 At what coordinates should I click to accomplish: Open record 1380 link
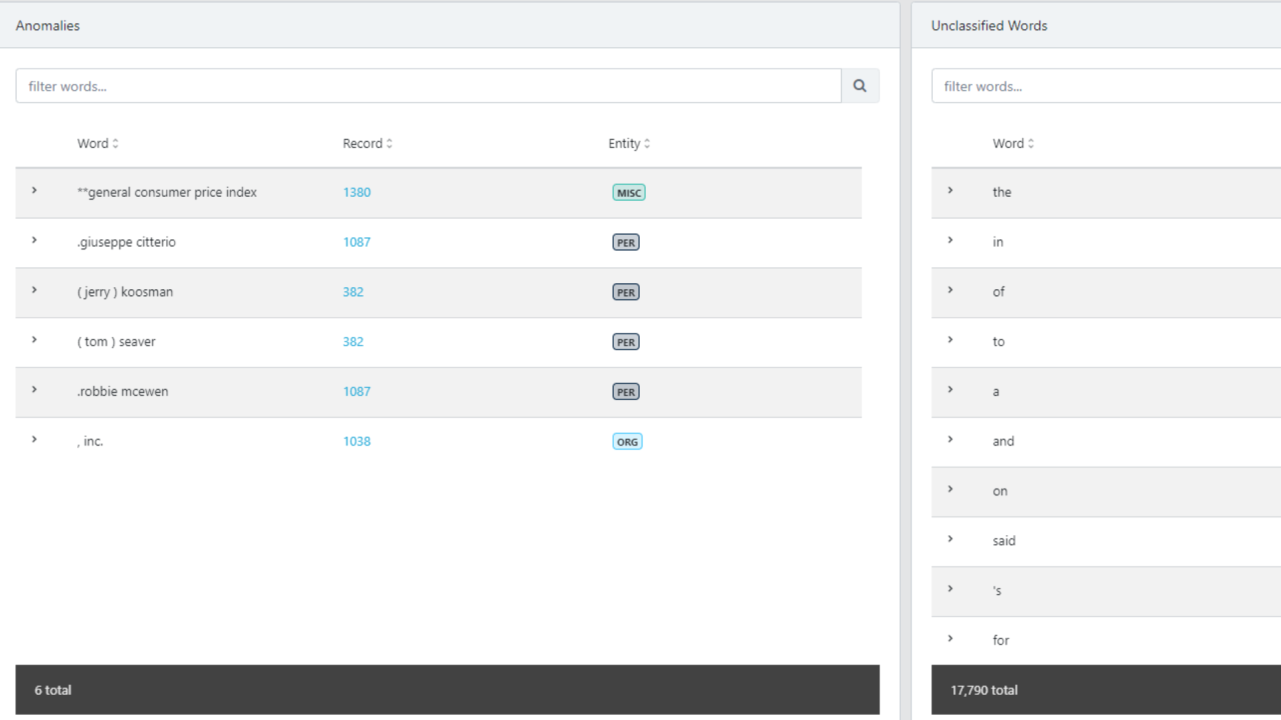point(356,192)
